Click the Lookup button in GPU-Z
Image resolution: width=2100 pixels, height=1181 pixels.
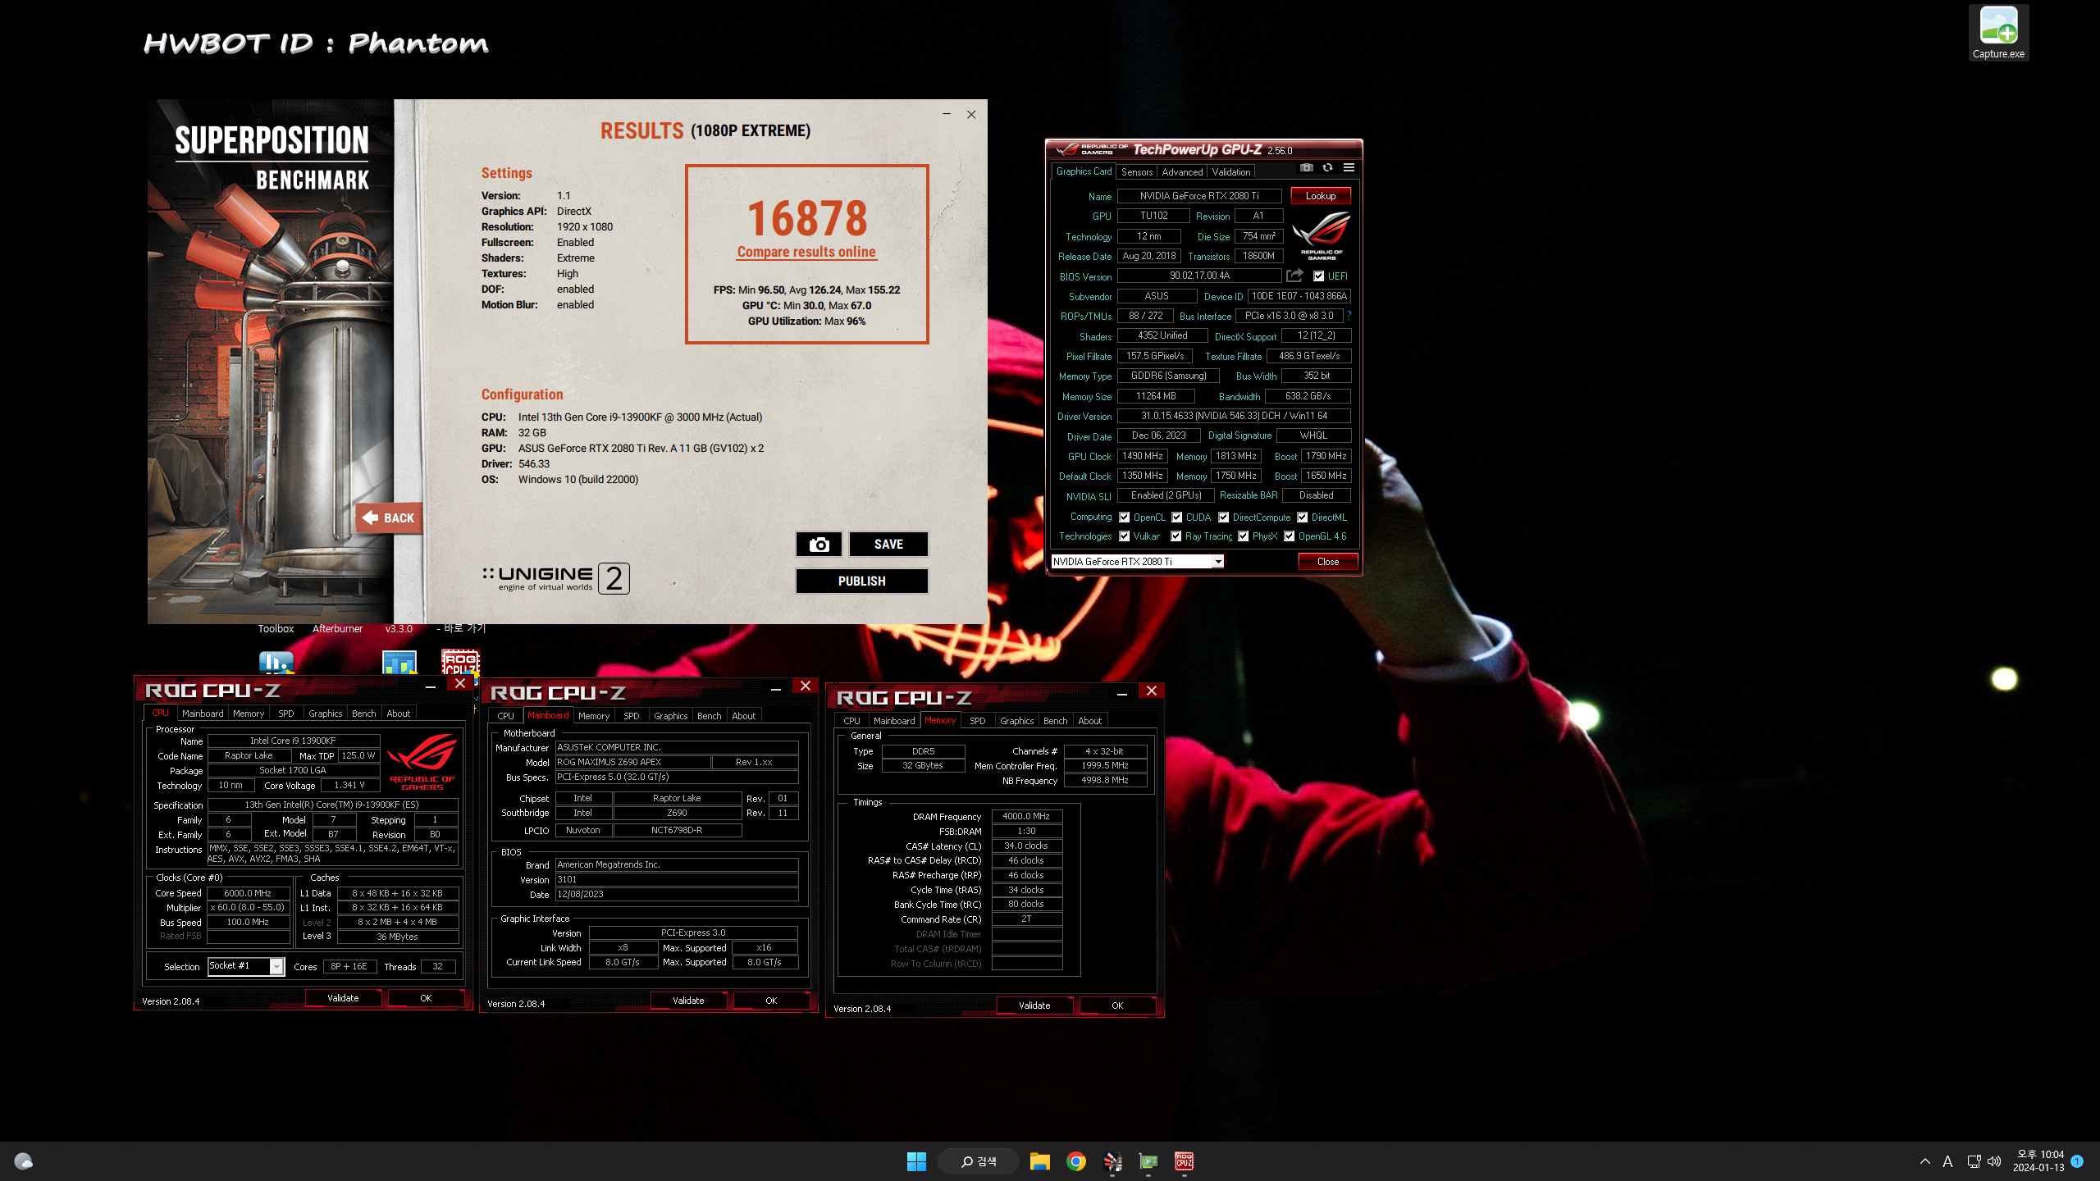(x=1321, y=196)
